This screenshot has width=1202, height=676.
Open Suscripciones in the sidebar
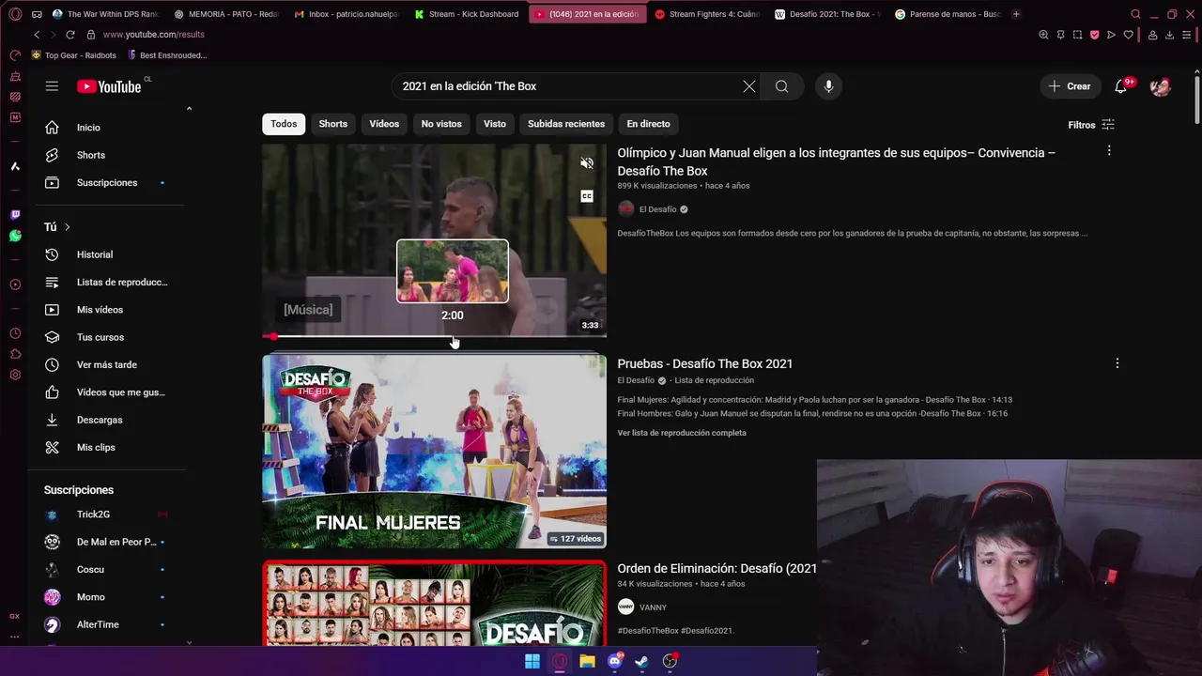tap(105, 182)
